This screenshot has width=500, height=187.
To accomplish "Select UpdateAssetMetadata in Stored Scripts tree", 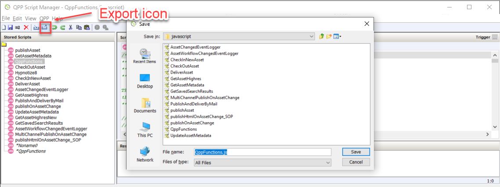I will 36,112.
